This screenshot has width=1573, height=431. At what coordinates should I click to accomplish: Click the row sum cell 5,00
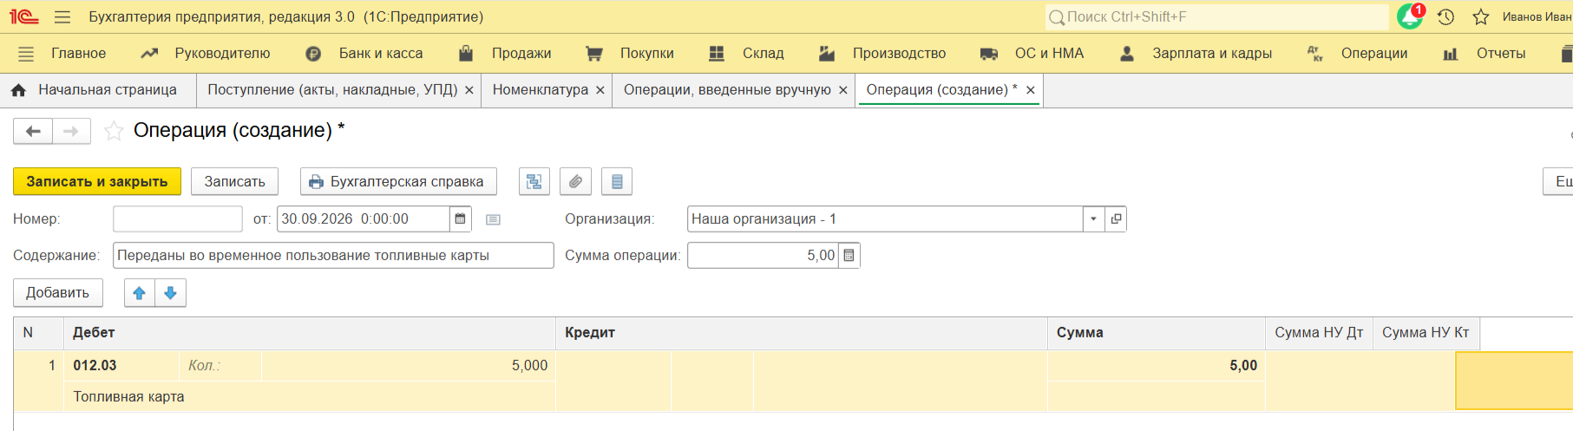(1156, 365)
